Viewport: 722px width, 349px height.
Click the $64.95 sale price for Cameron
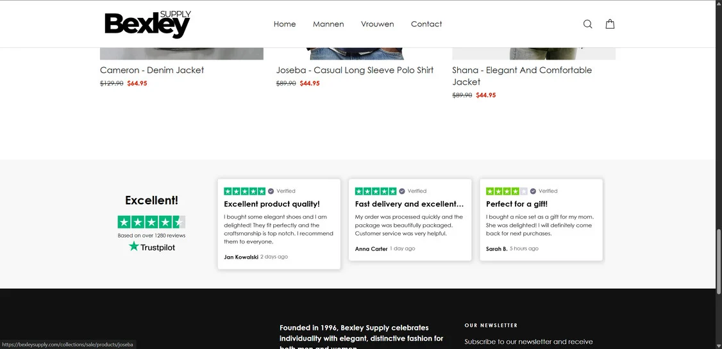pyautogui.click(x=137, y=83)
